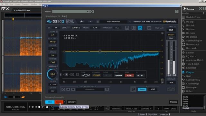Toggle the Wet mix button
Viewport: 206px width, 116px height.
coord(171,30)
